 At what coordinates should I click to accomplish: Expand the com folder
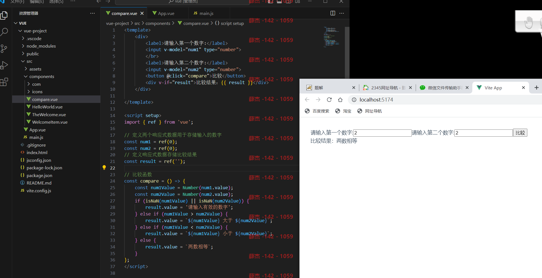tap(28, 84)
